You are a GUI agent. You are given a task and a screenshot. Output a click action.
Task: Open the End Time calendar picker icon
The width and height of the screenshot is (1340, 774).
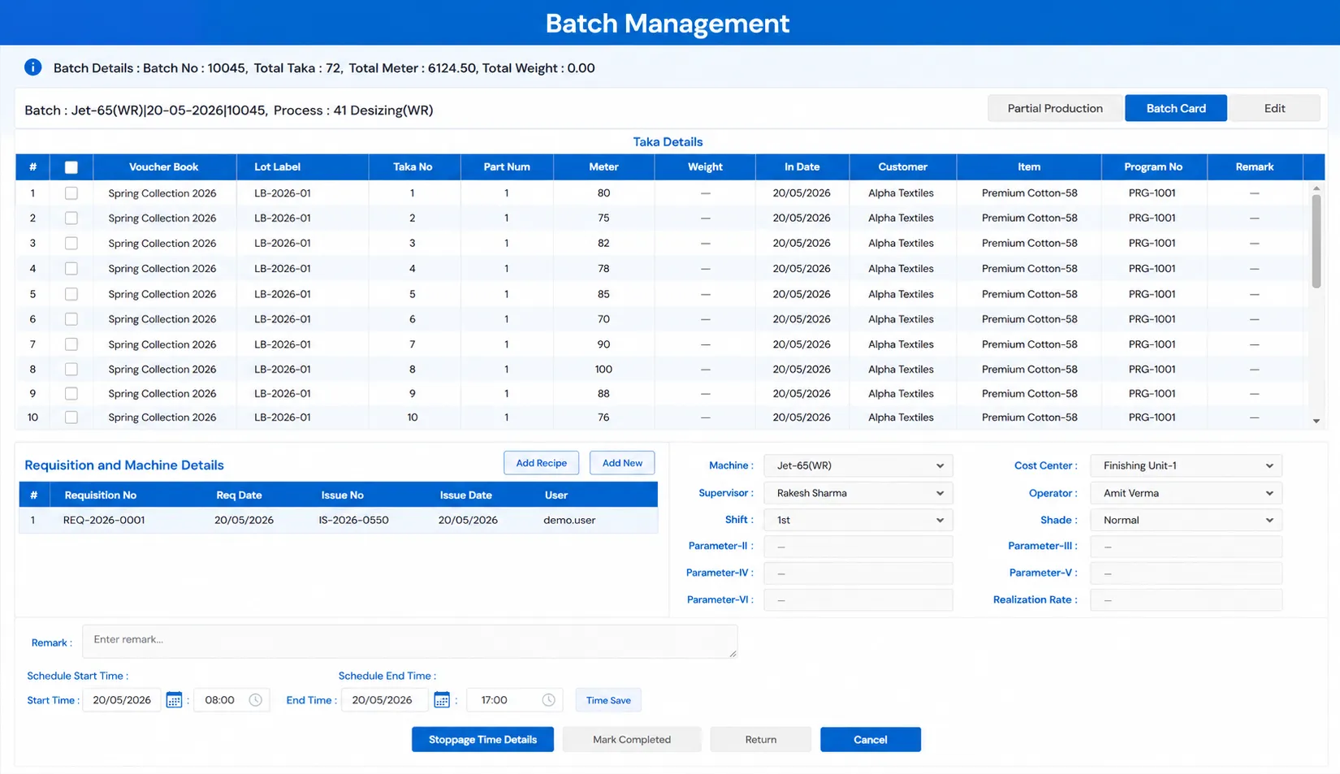tap(442, 700)
